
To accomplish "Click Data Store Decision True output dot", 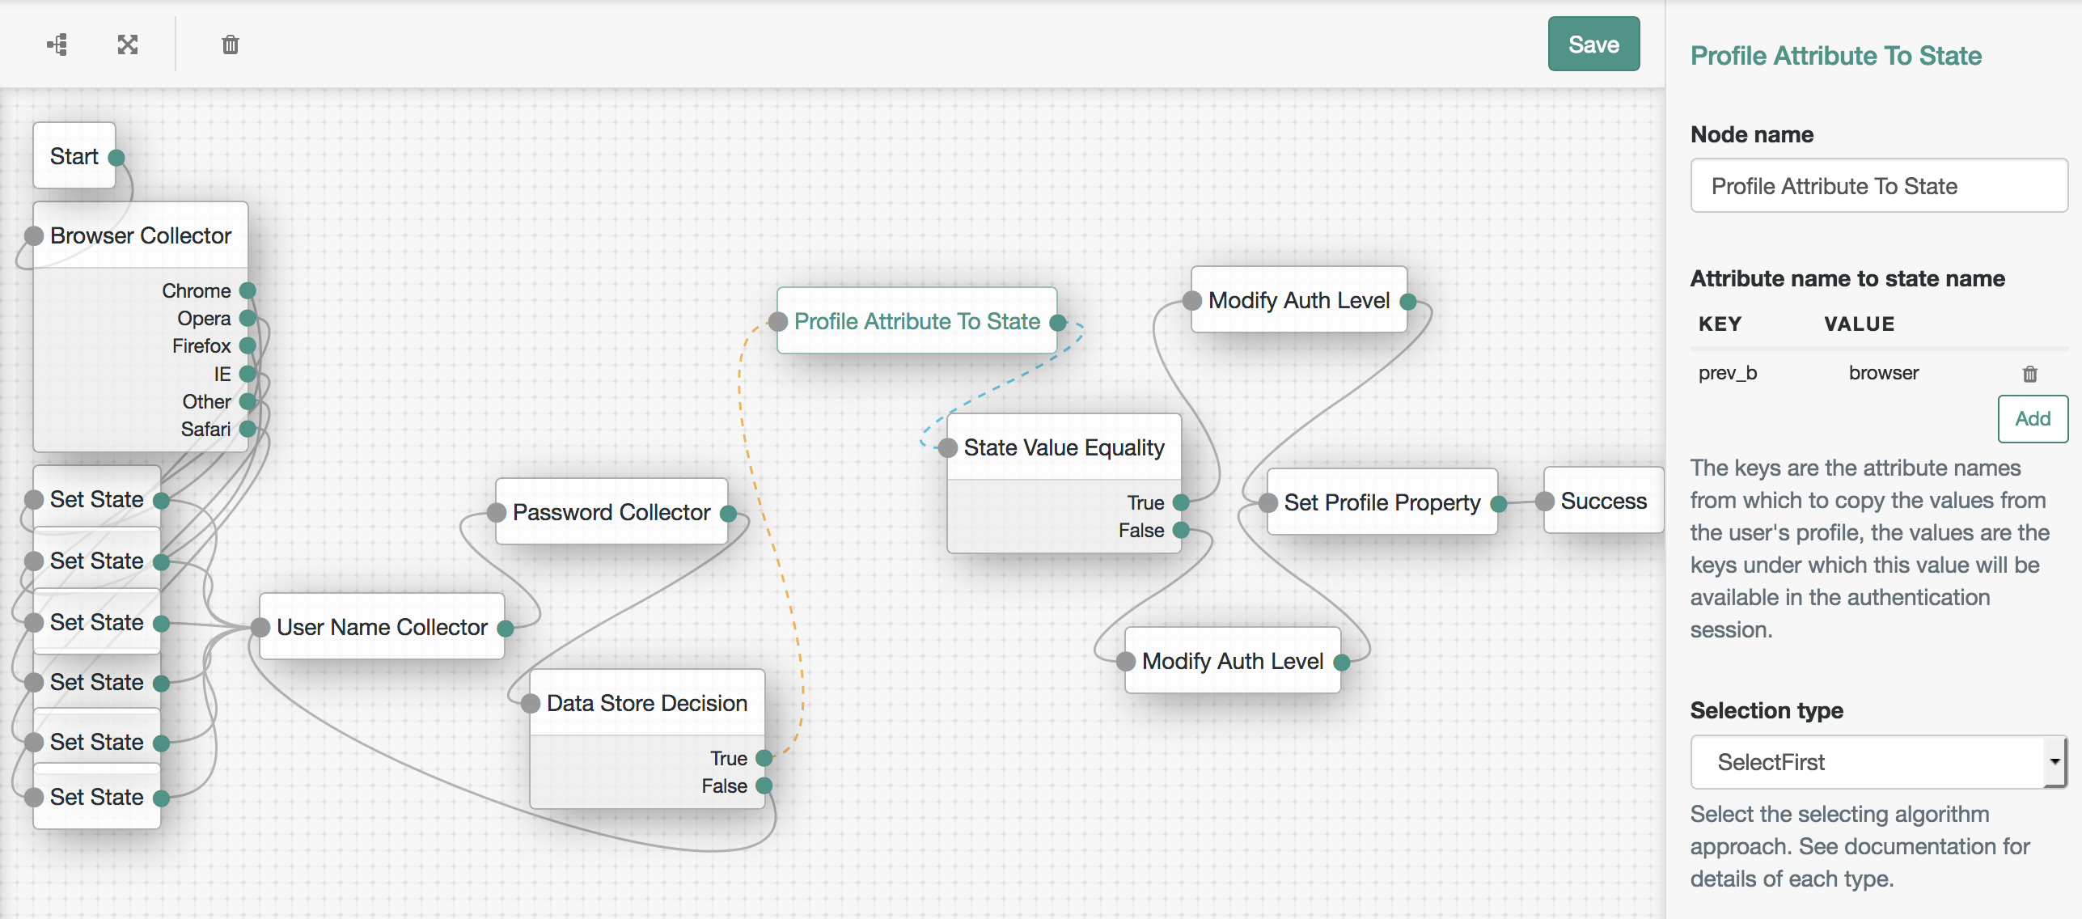I will click(x=764, y=758).
